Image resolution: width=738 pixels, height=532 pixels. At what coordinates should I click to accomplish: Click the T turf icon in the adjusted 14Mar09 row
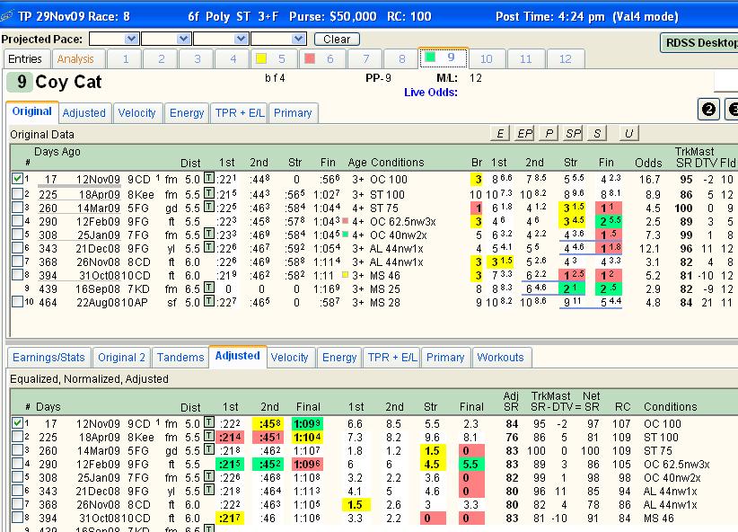[x=209, y=449]
